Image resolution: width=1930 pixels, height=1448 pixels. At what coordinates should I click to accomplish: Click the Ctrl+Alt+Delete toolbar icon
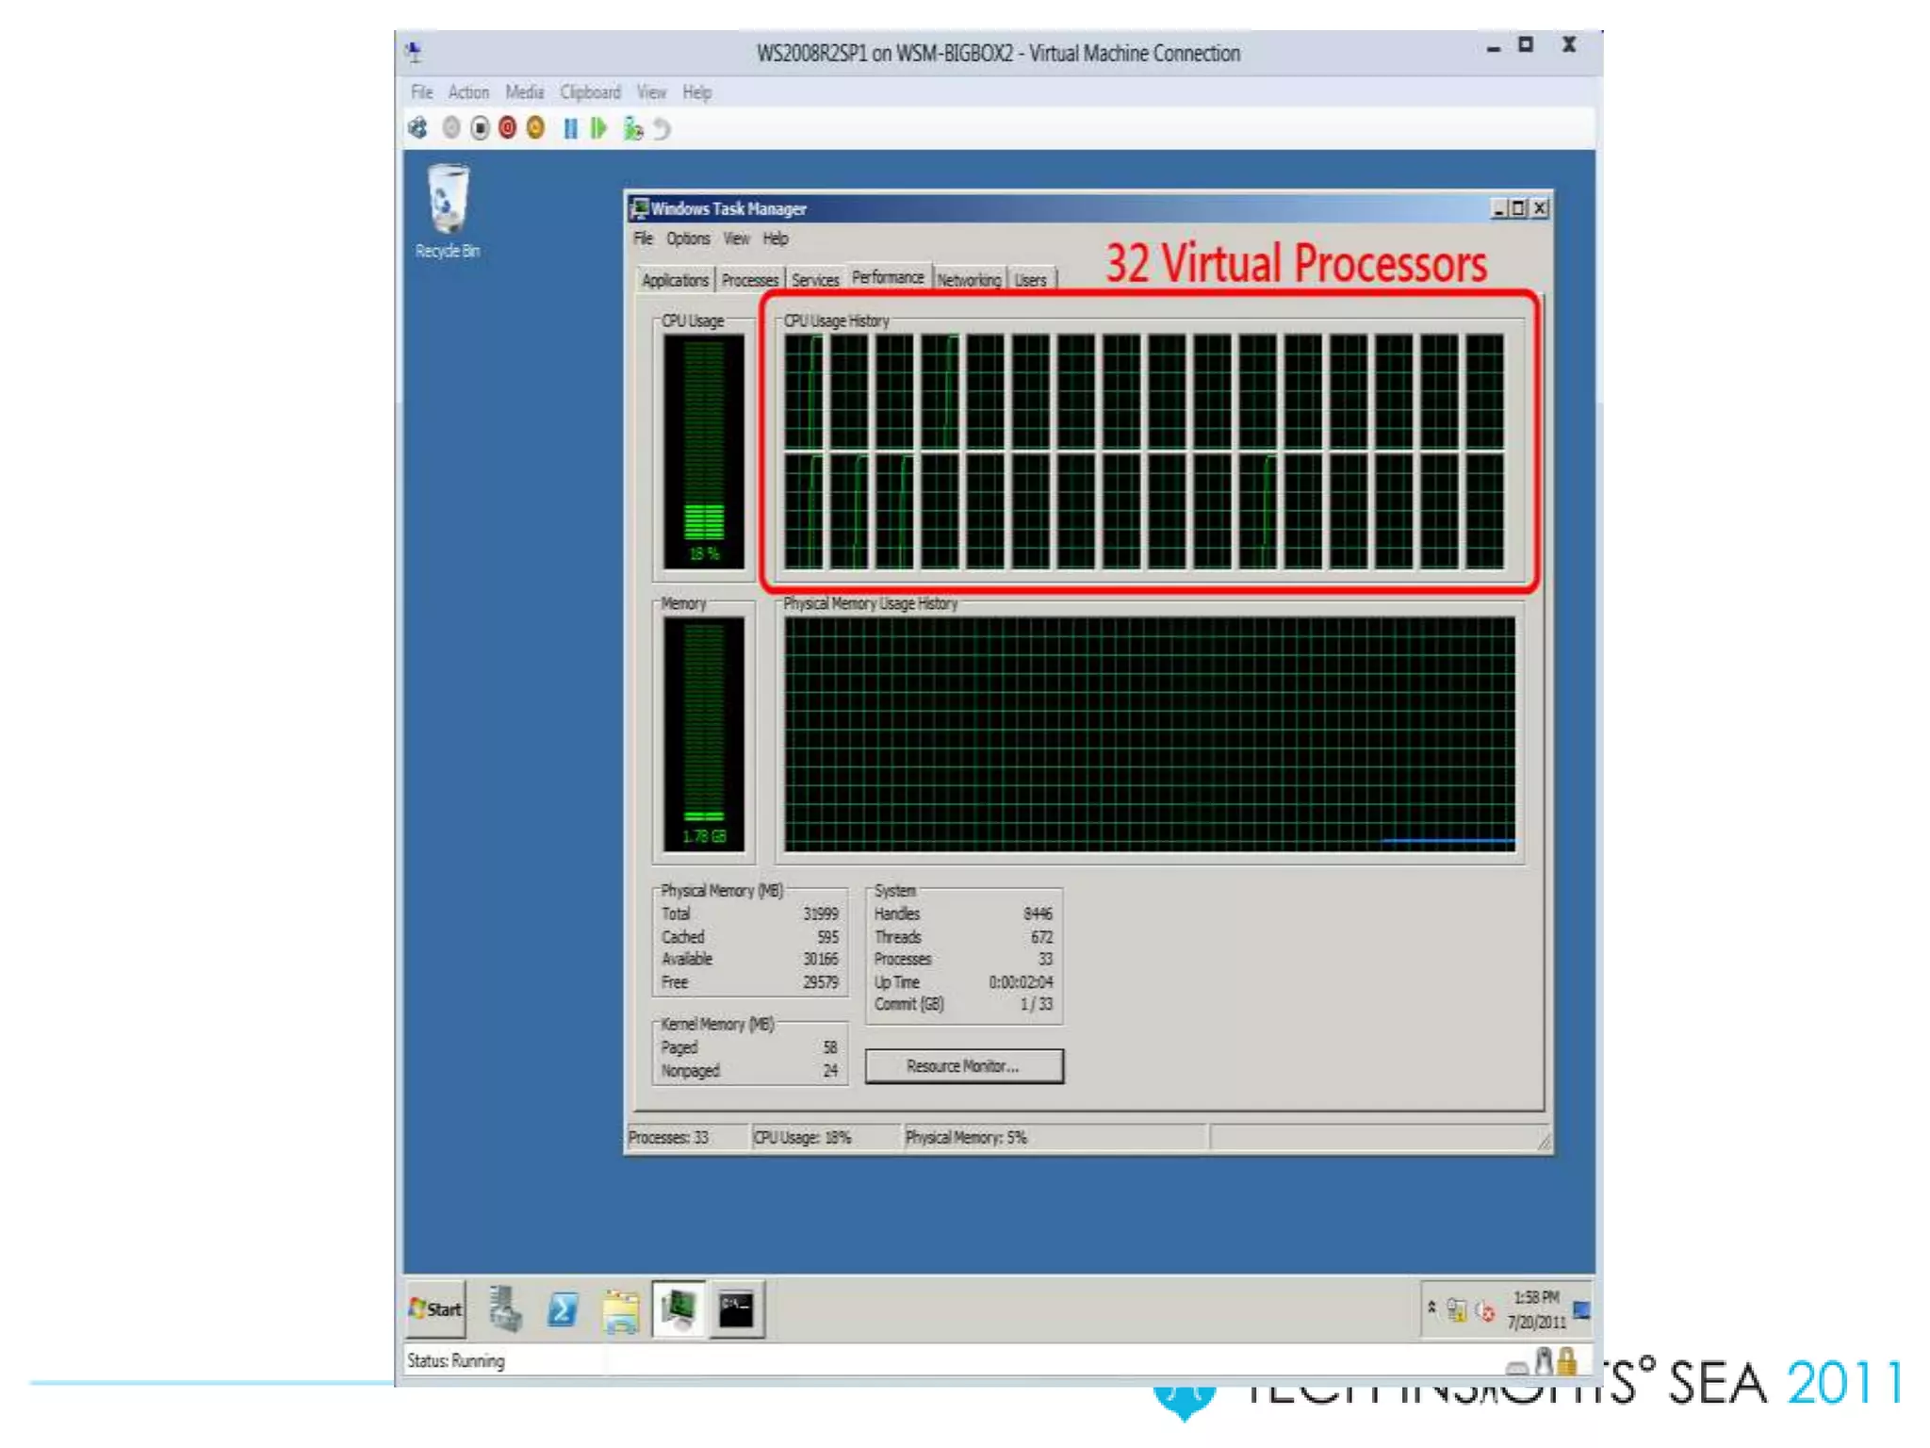coord(417,128)
